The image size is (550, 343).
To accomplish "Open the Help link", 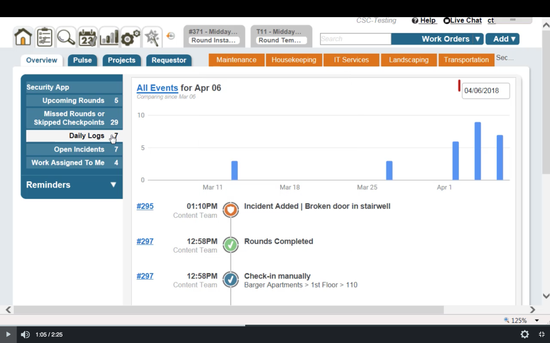I will pos(427,21).
